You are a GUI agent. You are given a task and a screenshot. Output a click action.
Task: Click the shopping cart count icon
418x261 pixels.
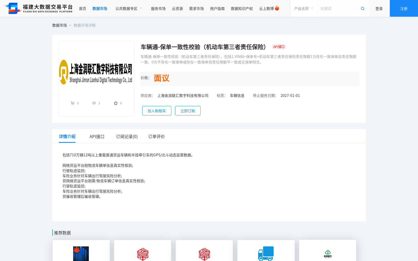[x=73, y=103]
